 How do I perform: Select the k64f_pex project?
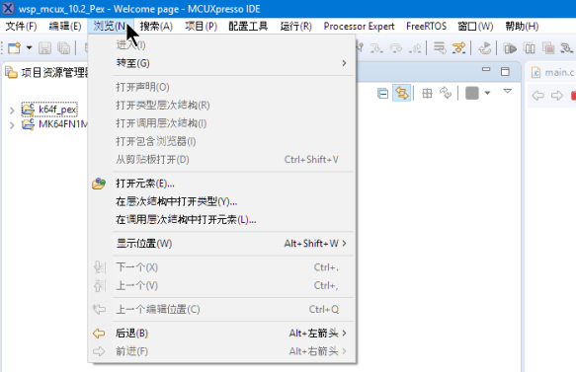(49, 110)
